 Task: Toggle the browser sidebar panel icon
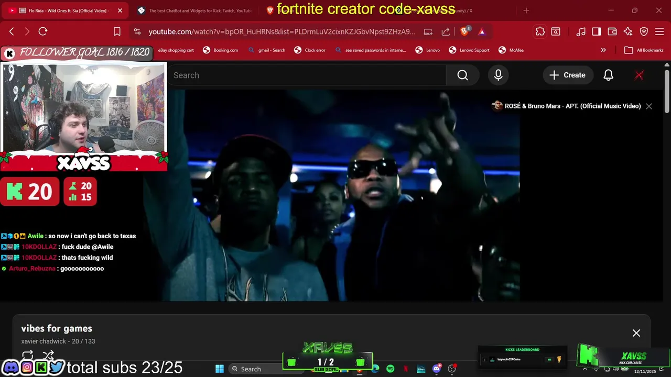[x=597, y=31]
